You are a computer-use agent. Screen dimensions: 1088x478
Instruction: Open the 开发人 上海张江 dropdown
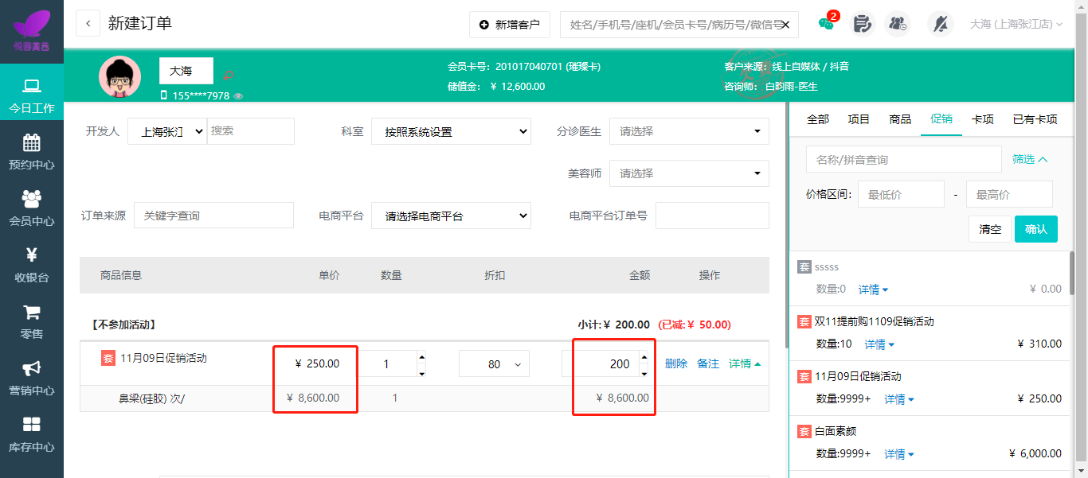pyautogui.click(x=167, y=131)
